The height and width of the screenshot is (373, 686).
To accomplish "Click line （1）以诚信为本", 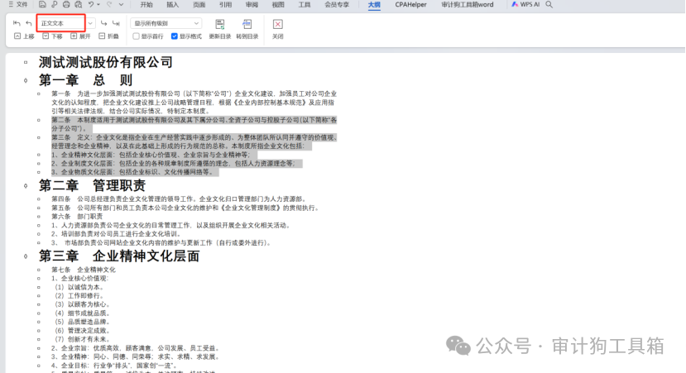I will point(79,287).
